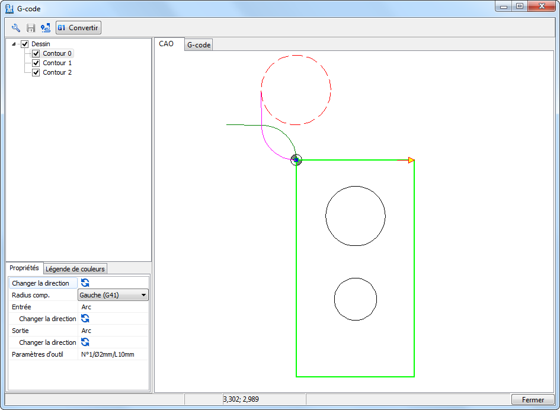The height and width of the screenshot is (410, 560).
Task: Open the Légende de couleurs tab
Action: click(75, 269)
